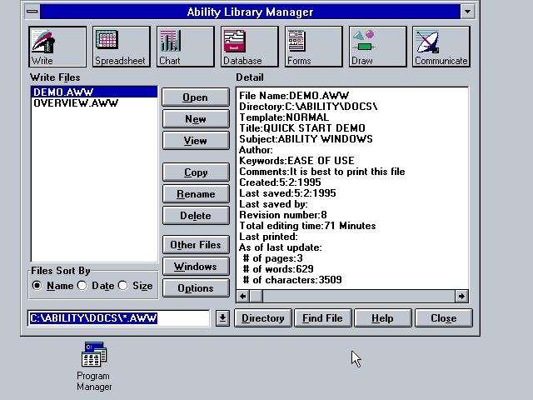Click Detail scrollbar left arrow
This screenshot has width=533, height=400.
point(242,297)
